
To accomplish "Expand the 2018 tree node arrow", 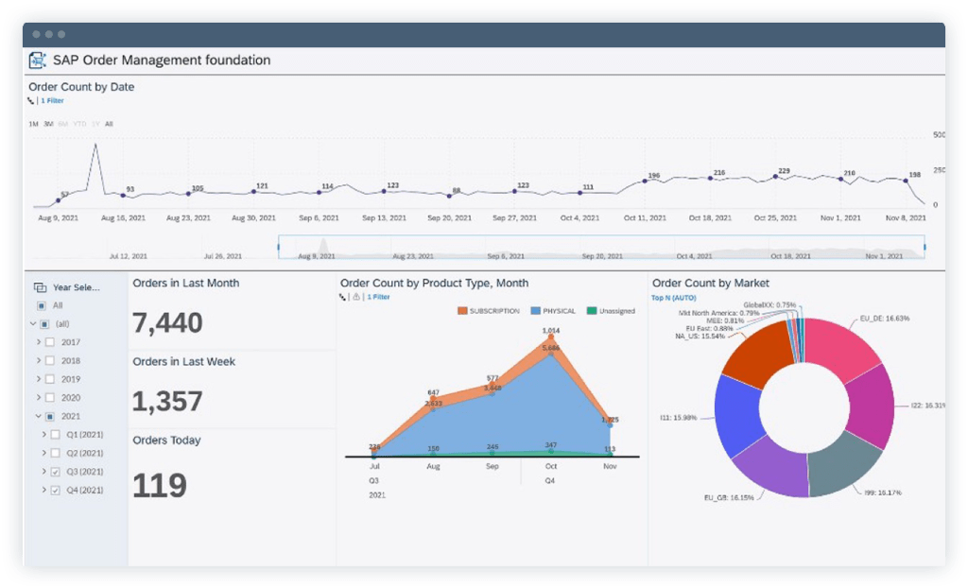I will pyautogui.click(x=38, y=361).
